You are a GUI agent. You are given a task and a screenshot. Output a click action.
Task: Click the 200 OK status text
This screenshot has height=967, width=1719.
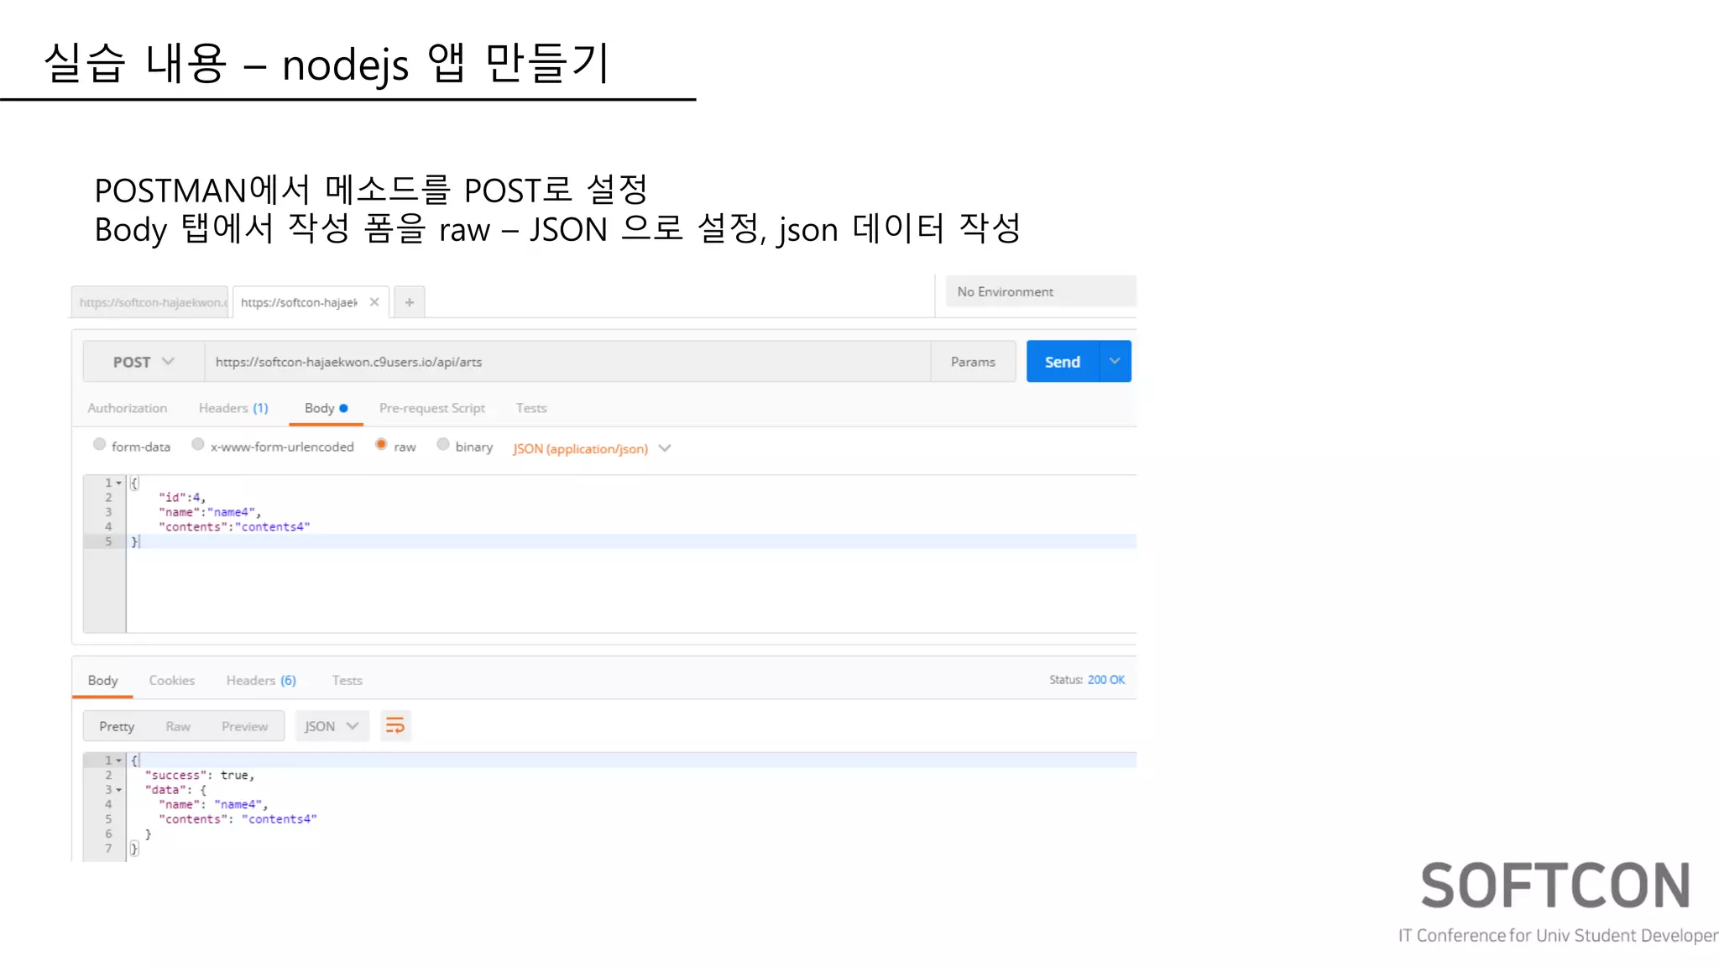coord(1105,680)
